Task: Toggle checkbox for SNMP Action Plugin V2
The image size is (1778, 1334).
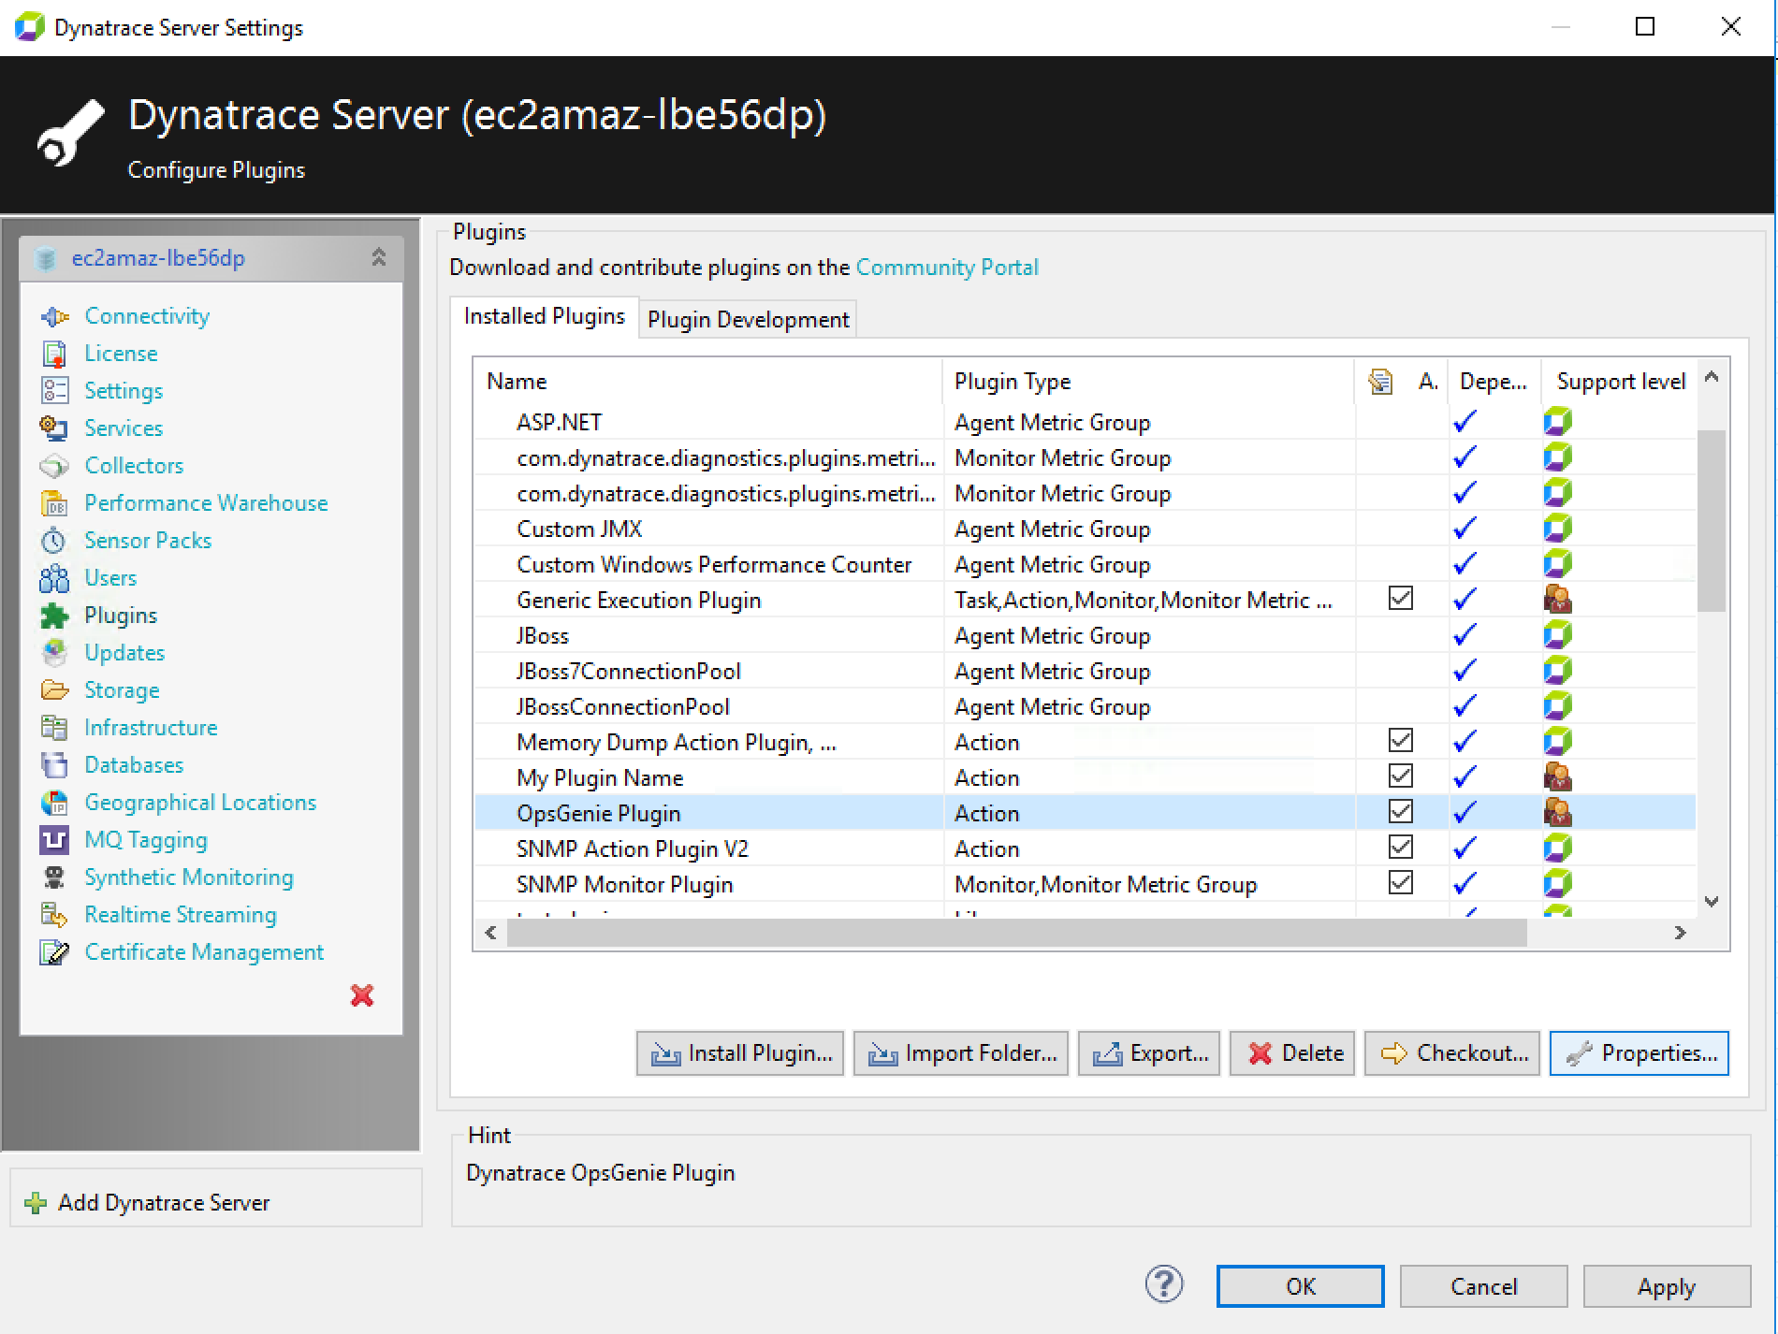Action: (x=1401, y=847)
